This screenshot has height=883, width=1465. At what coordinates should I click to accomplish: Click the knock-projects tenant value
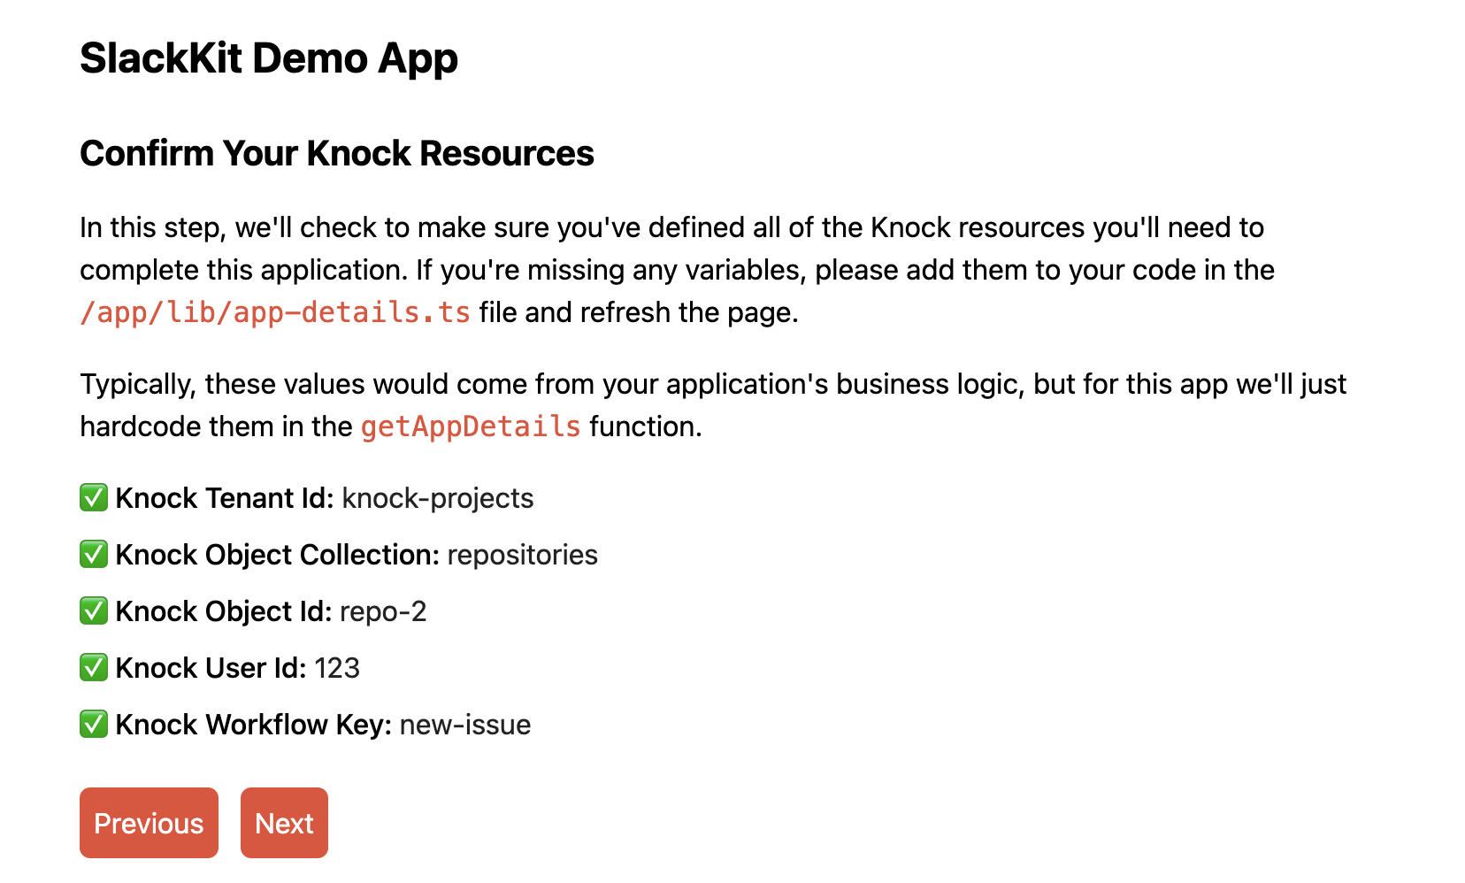pos(438,498)
